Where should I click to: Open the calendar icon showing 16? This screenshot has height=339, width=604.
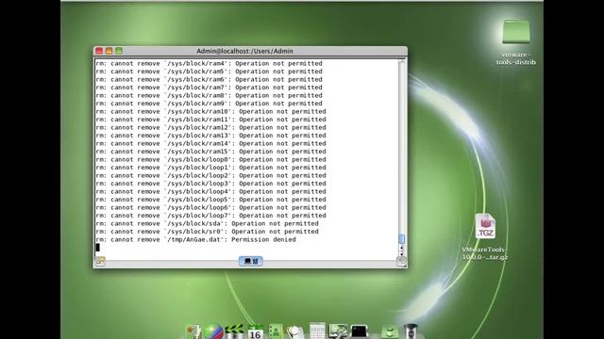pyautogui.click(x=255, y=331)
